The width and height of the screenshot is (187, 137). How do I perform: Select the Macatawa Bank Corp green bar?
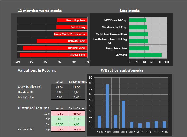pyautogui.click(x=138, y=27)
